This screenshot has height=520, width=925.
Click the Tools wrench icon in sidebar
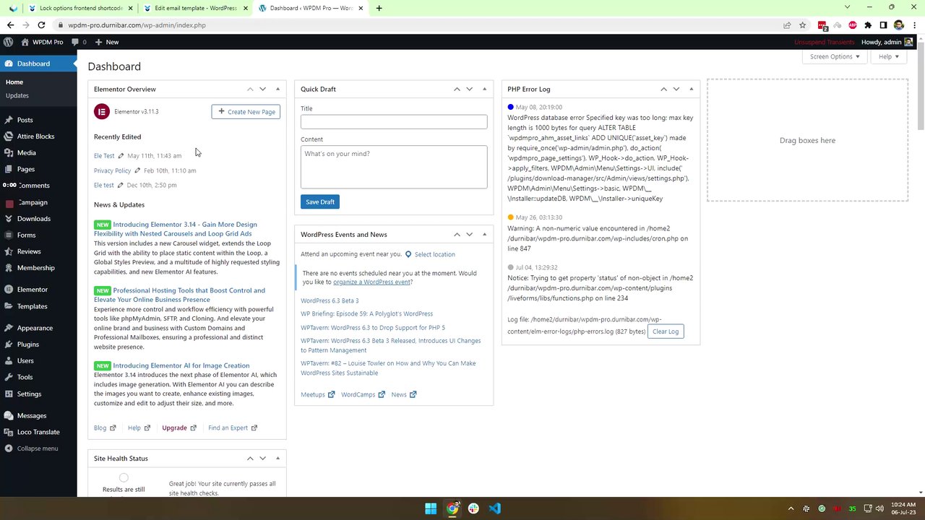tap(9, 377)
